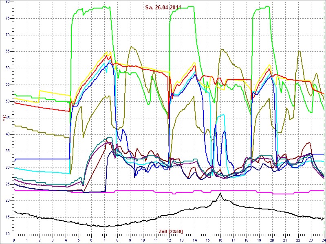The height and width of the screenshot is (244, 326).
Task: Click the 10 value on the temperature axis
Action: point(7,234)
